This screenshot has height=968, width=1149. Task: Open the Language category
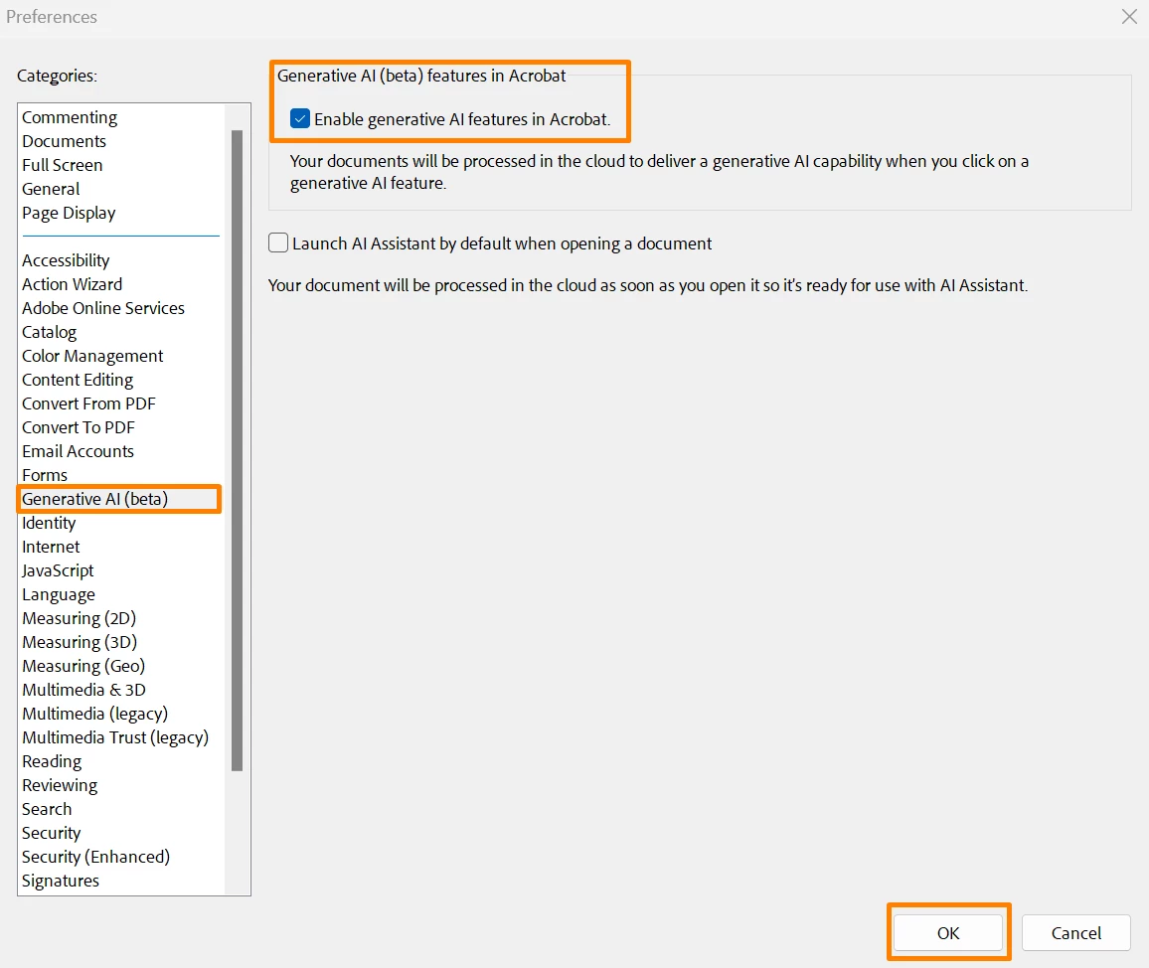tap(59, 594)
